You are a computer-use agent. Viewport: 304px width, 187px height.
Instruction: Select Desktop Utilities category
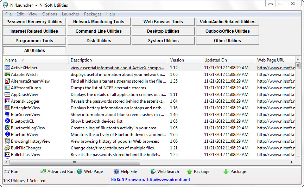[163, 31]
